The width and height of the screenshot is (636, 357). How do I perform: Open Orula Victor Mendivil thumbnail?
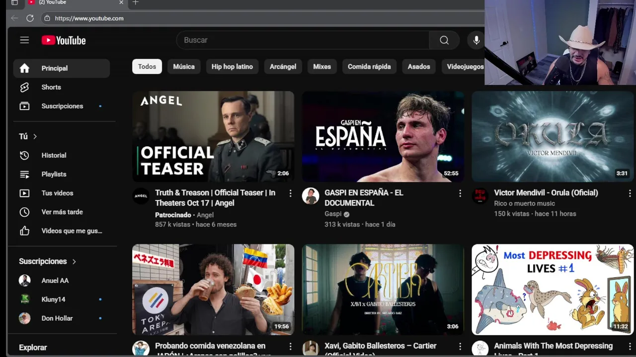553,136
